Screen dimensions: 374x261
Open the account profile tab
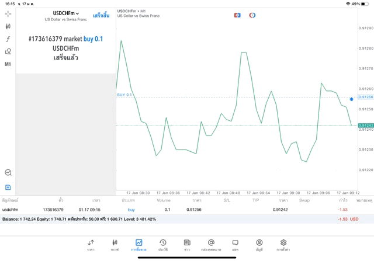[259, 245]
